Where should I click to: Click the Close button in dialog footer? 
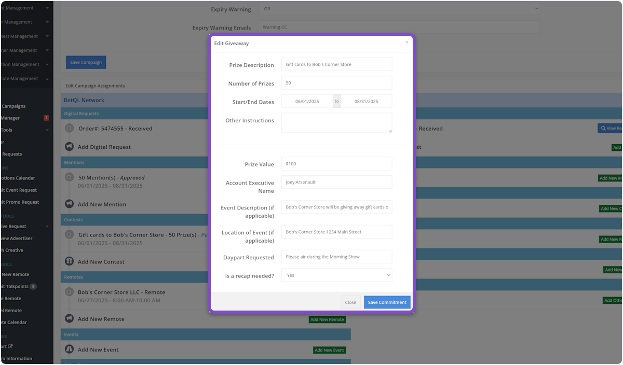pos(350,302)
